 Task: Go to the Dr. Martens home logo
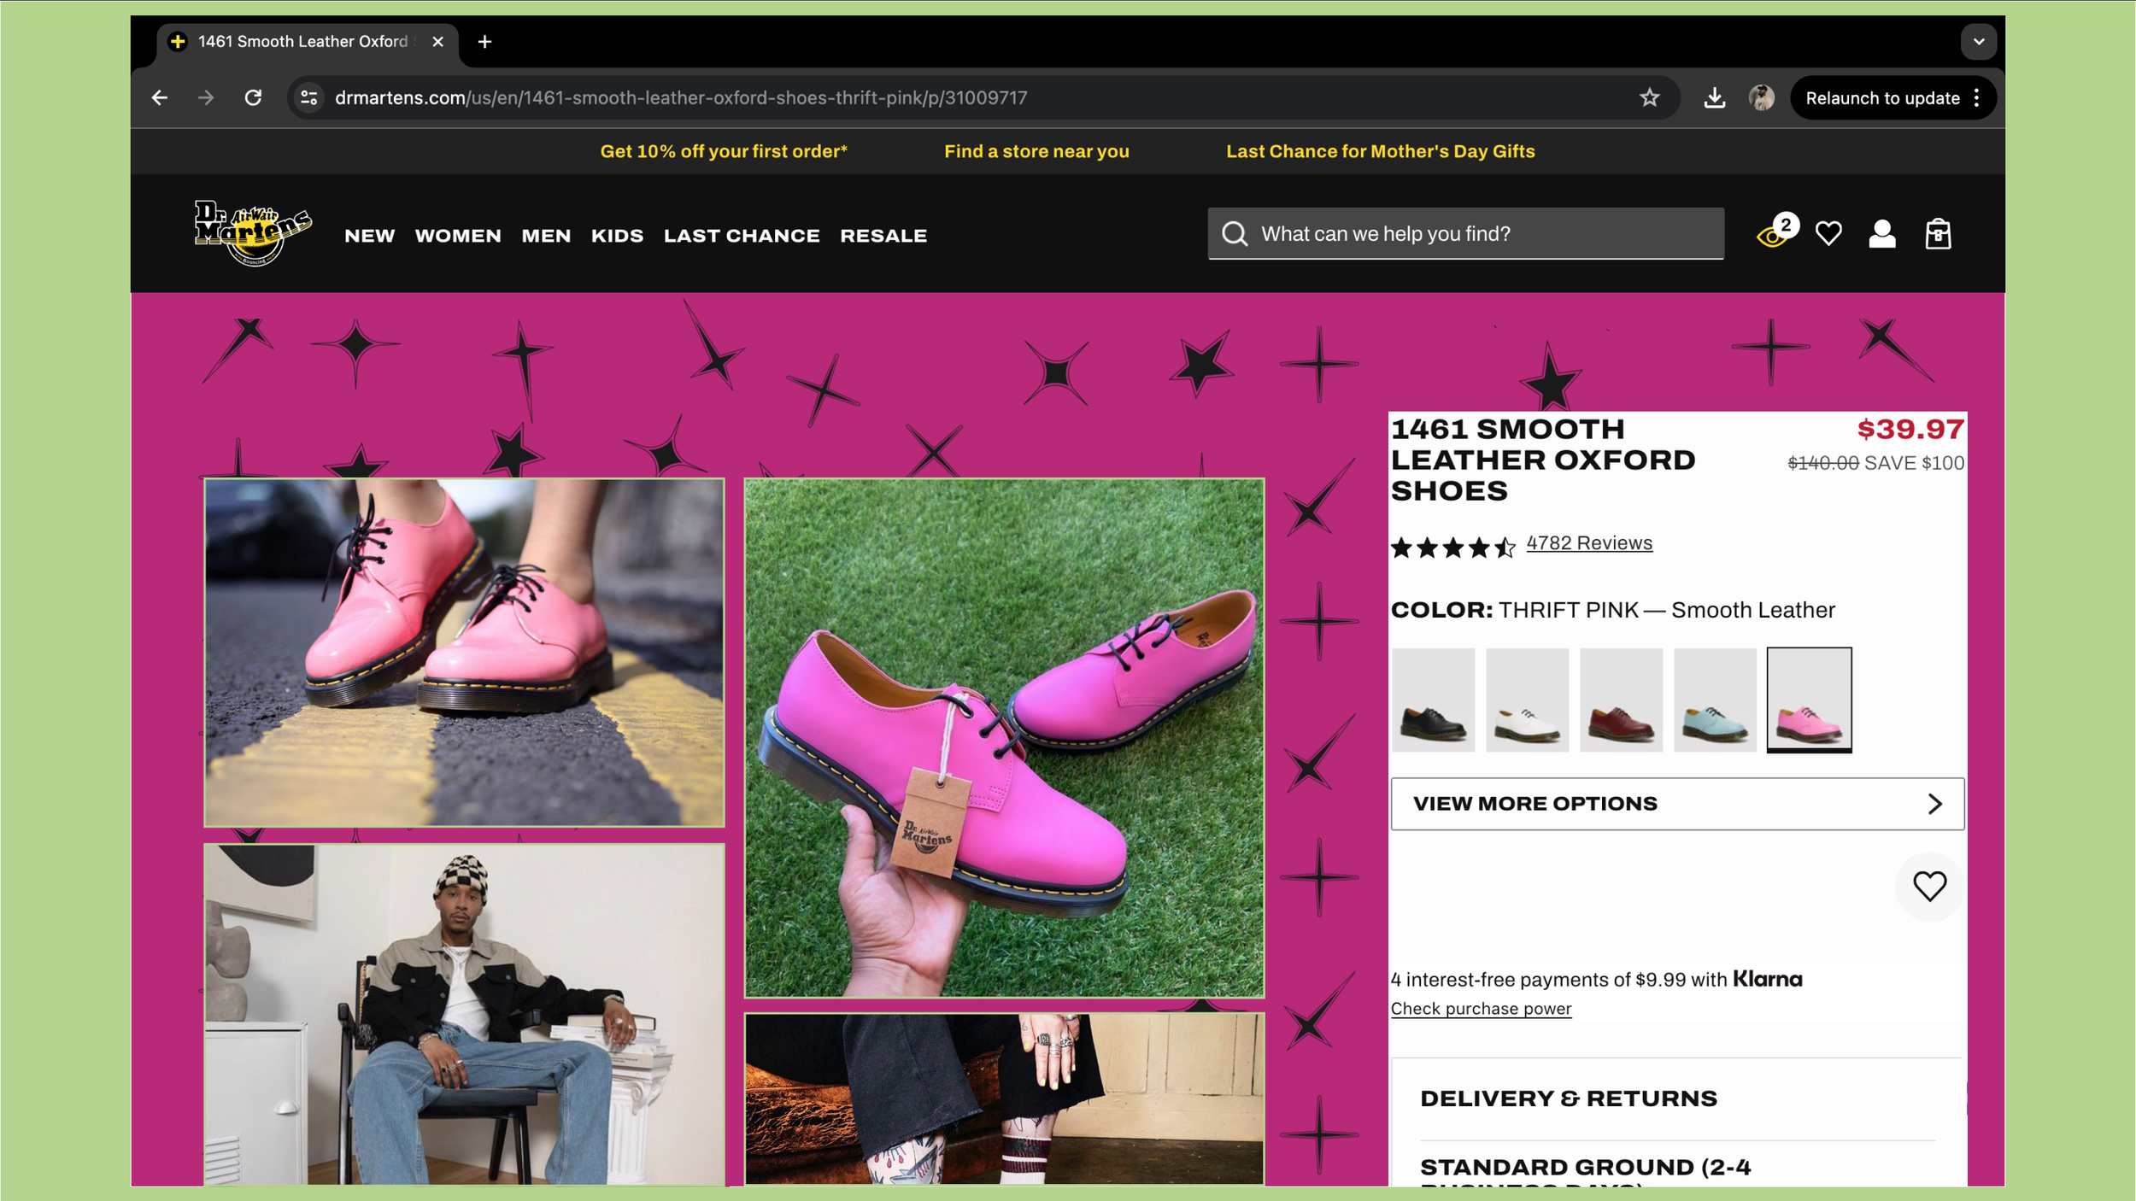(253, 233)
